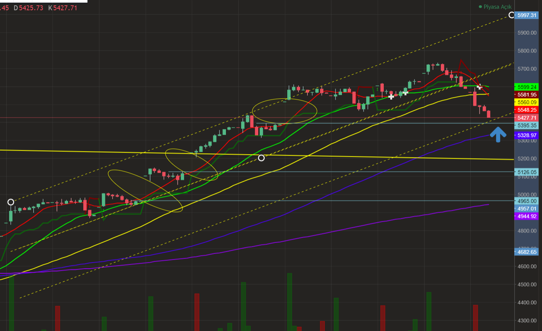Click the 5997.31 price label
This screenshot has width=542, height=331.
click(x=527, y=15)
